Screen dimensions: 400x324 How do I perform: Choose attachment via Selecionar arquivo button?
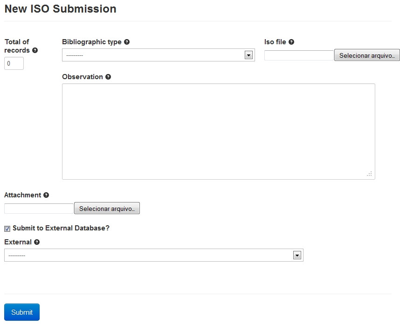point(107,209)
